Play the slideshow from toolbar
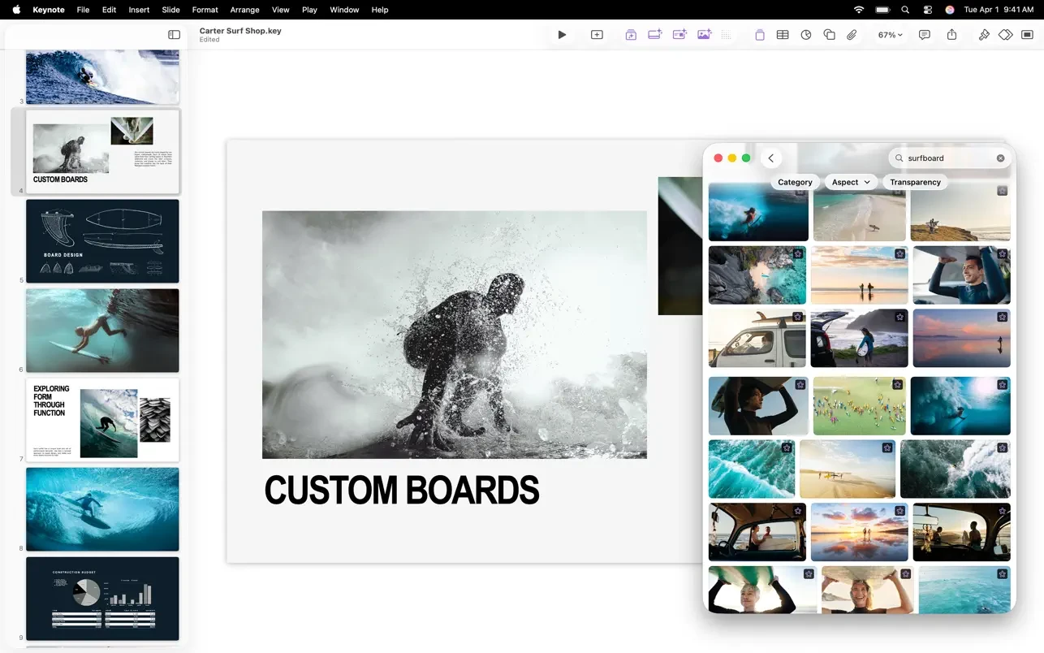The width and height of the screenshot is (1044, 653). [562, 35]
